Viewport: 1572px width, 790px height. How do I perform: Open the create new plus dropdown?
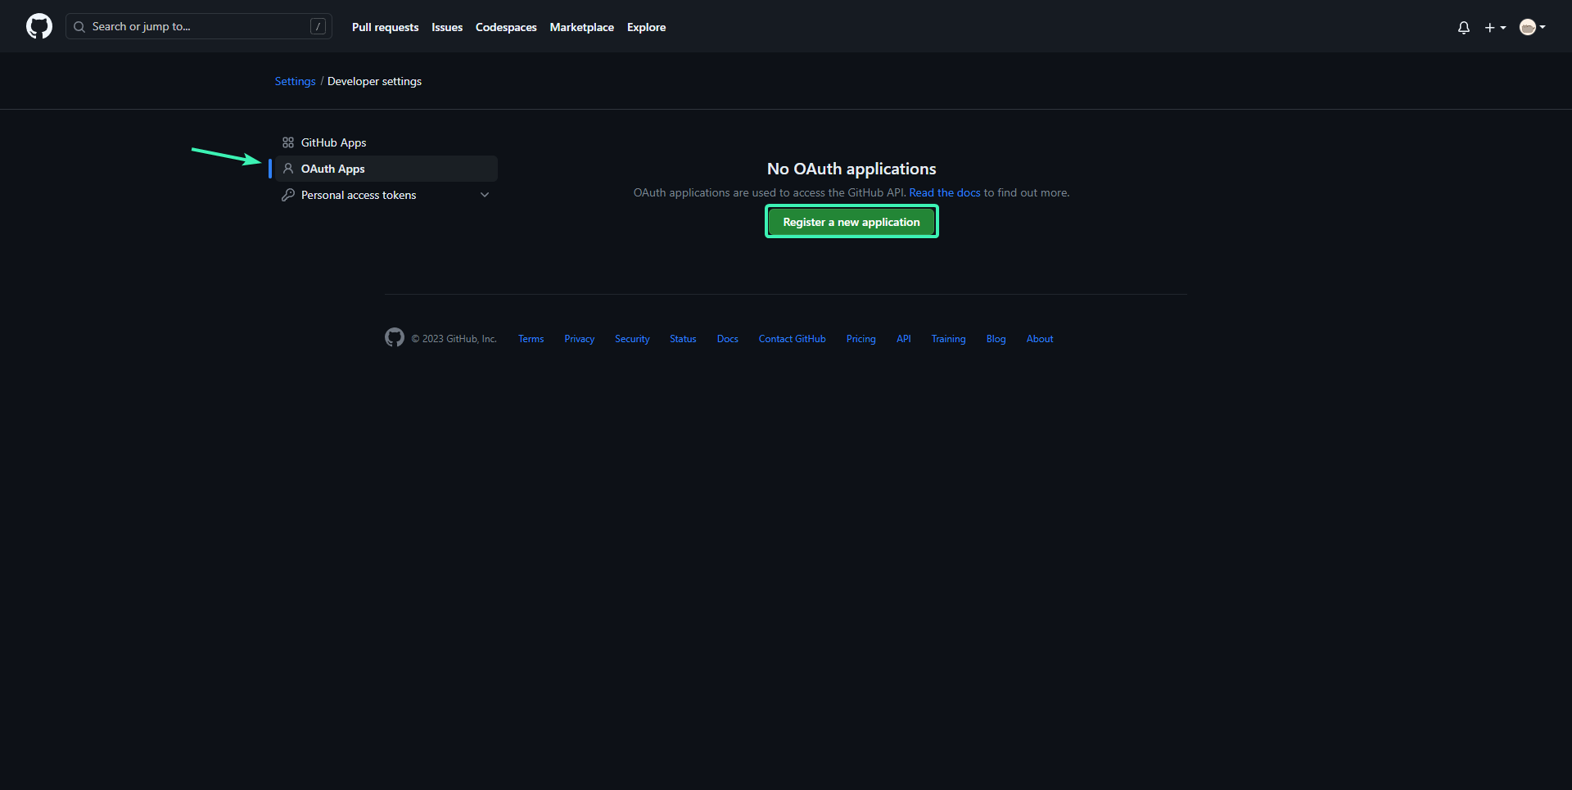click(1493, 27)
